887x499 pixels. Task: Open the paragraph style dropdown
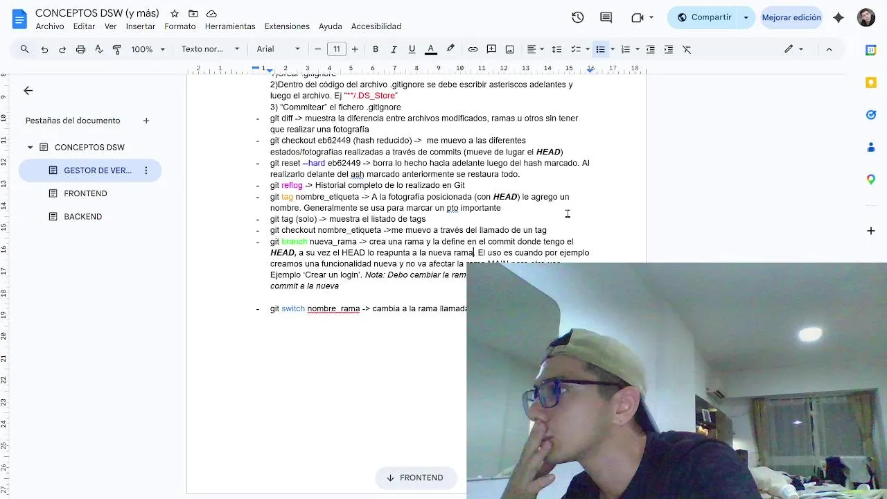coord(210,49)
